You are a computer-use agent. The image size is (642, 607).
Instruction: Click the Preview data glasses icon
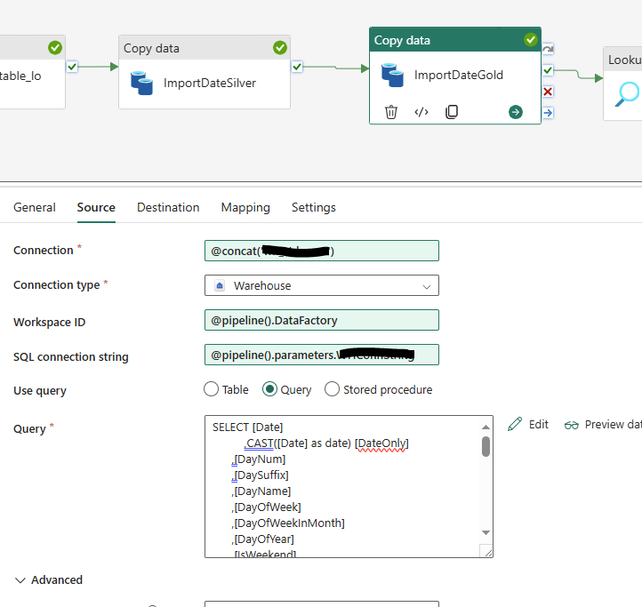[x=571, y=425]
